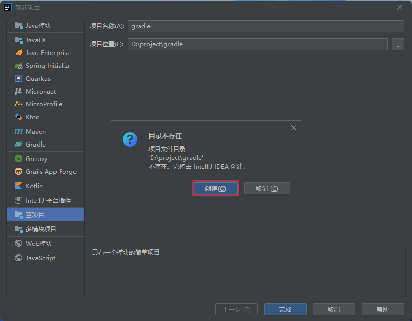This screenshot has height=321, width=412.
Task: Close the 目录不存在 dialog
Action: [x=294, y=128]
